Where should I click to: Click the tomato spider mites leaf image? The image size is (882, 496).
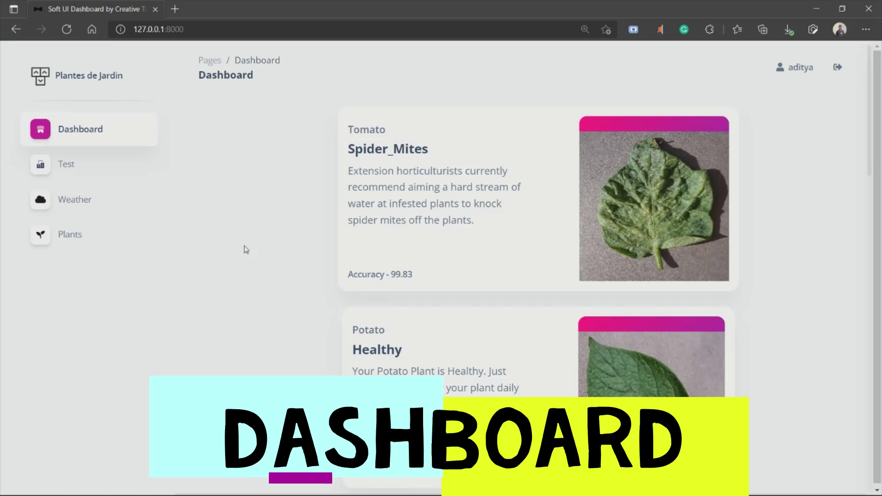(654, 206)
